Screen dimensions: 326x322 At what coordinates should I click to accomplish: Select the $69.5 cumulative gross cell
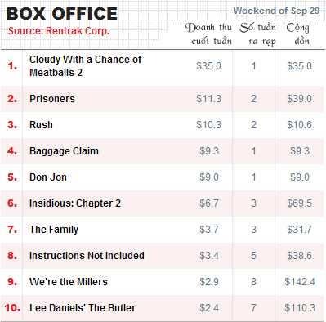[299, 203]
